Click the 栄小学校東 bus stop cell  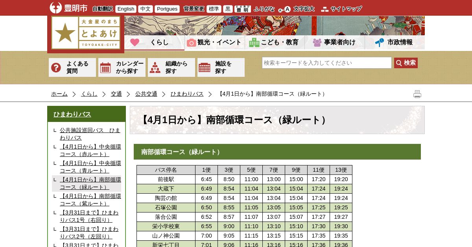tap(166, 226)
